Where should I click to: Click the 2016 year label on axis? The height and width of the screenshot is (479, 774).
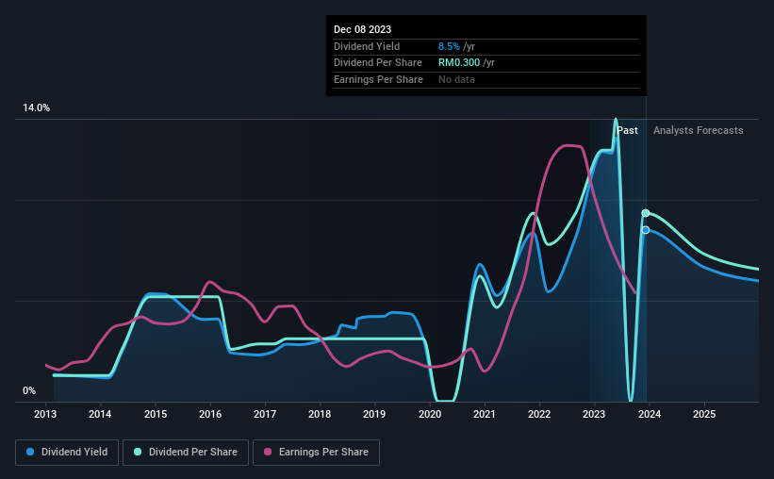[x=210, y=414]
